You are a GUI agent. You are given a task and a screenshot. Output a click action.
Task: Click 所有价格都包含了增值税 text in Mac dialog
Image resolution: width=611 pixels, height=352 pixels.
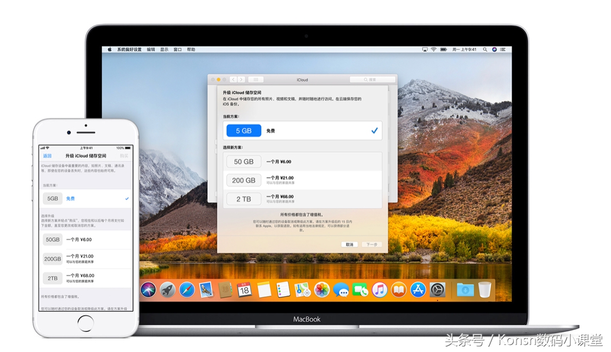pyautogui.click(x=302, y=214)
